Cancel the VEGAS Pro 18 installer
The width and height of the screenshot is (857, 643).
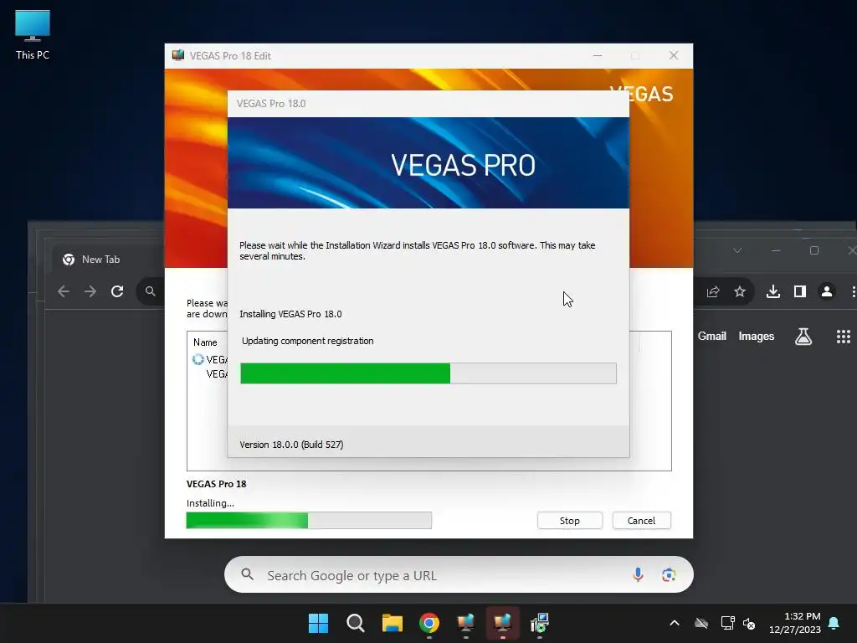pos(641,521)
